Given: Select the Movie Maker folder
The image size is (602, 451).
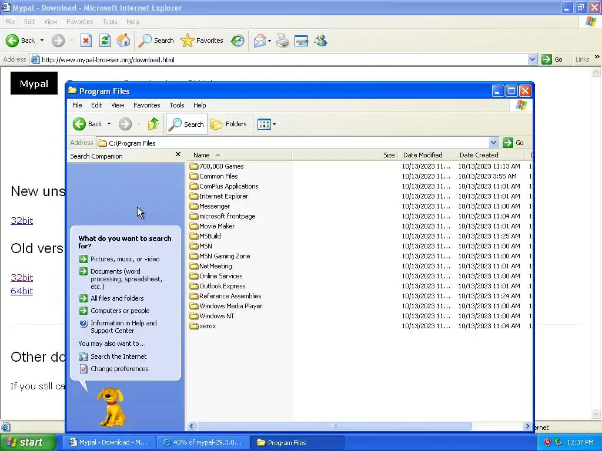Looking at the screenshot, I should pyautogui.click(x=212, y=226).
